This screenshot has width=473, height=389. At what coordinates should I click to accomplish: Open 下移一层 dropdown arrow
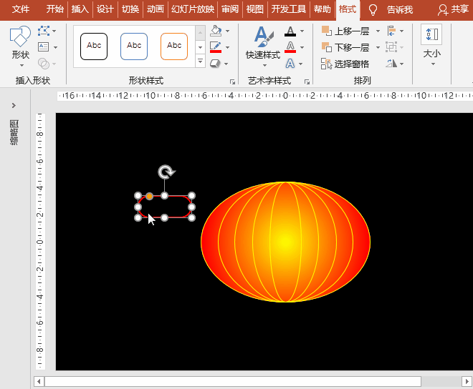(x=378, y=47)
